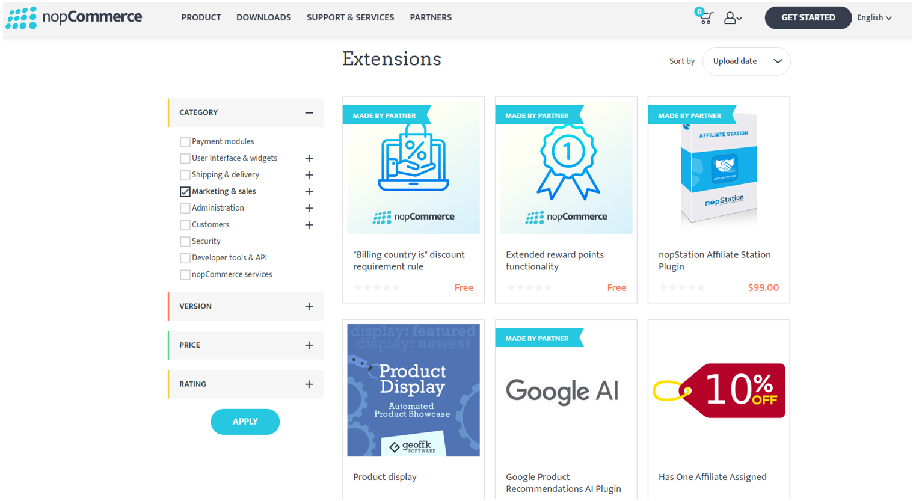The width and height of the screenshot is (916, 501).
Task: Click the GET STARTED button
Action: [x=808, y=17]
